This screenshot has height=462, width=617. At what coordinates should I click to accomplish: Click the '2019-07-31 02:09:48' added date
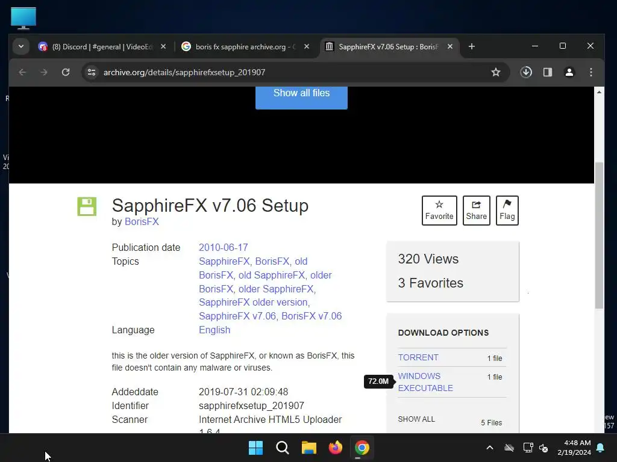243,392
